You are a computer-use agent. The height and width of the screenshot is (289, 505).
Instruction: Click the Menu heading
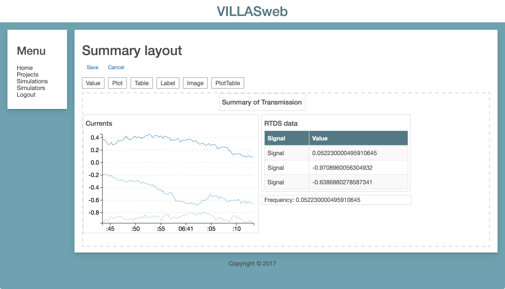(x=31, y=51)
